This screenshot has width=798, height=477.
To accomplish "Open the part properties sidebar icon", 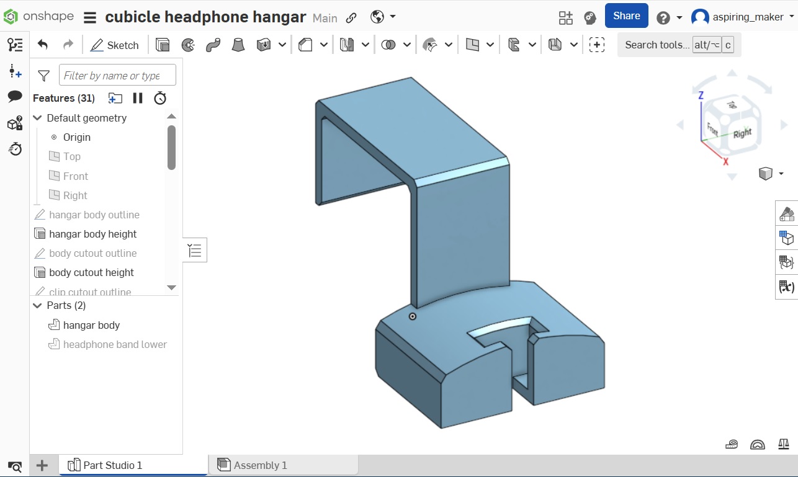I will tap(15, 123).
